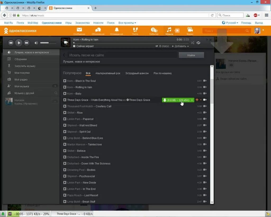
Task: Play the current track
Action: (19, 43)
